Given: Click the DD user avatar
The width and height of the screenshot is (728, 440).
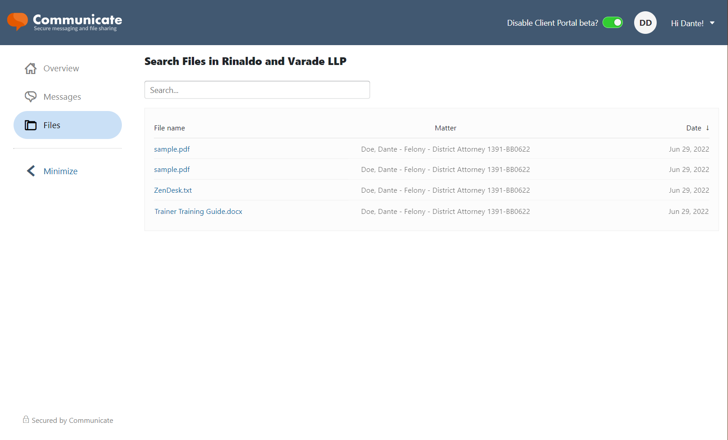Looking at the screenshot, I should pos(645,23).
